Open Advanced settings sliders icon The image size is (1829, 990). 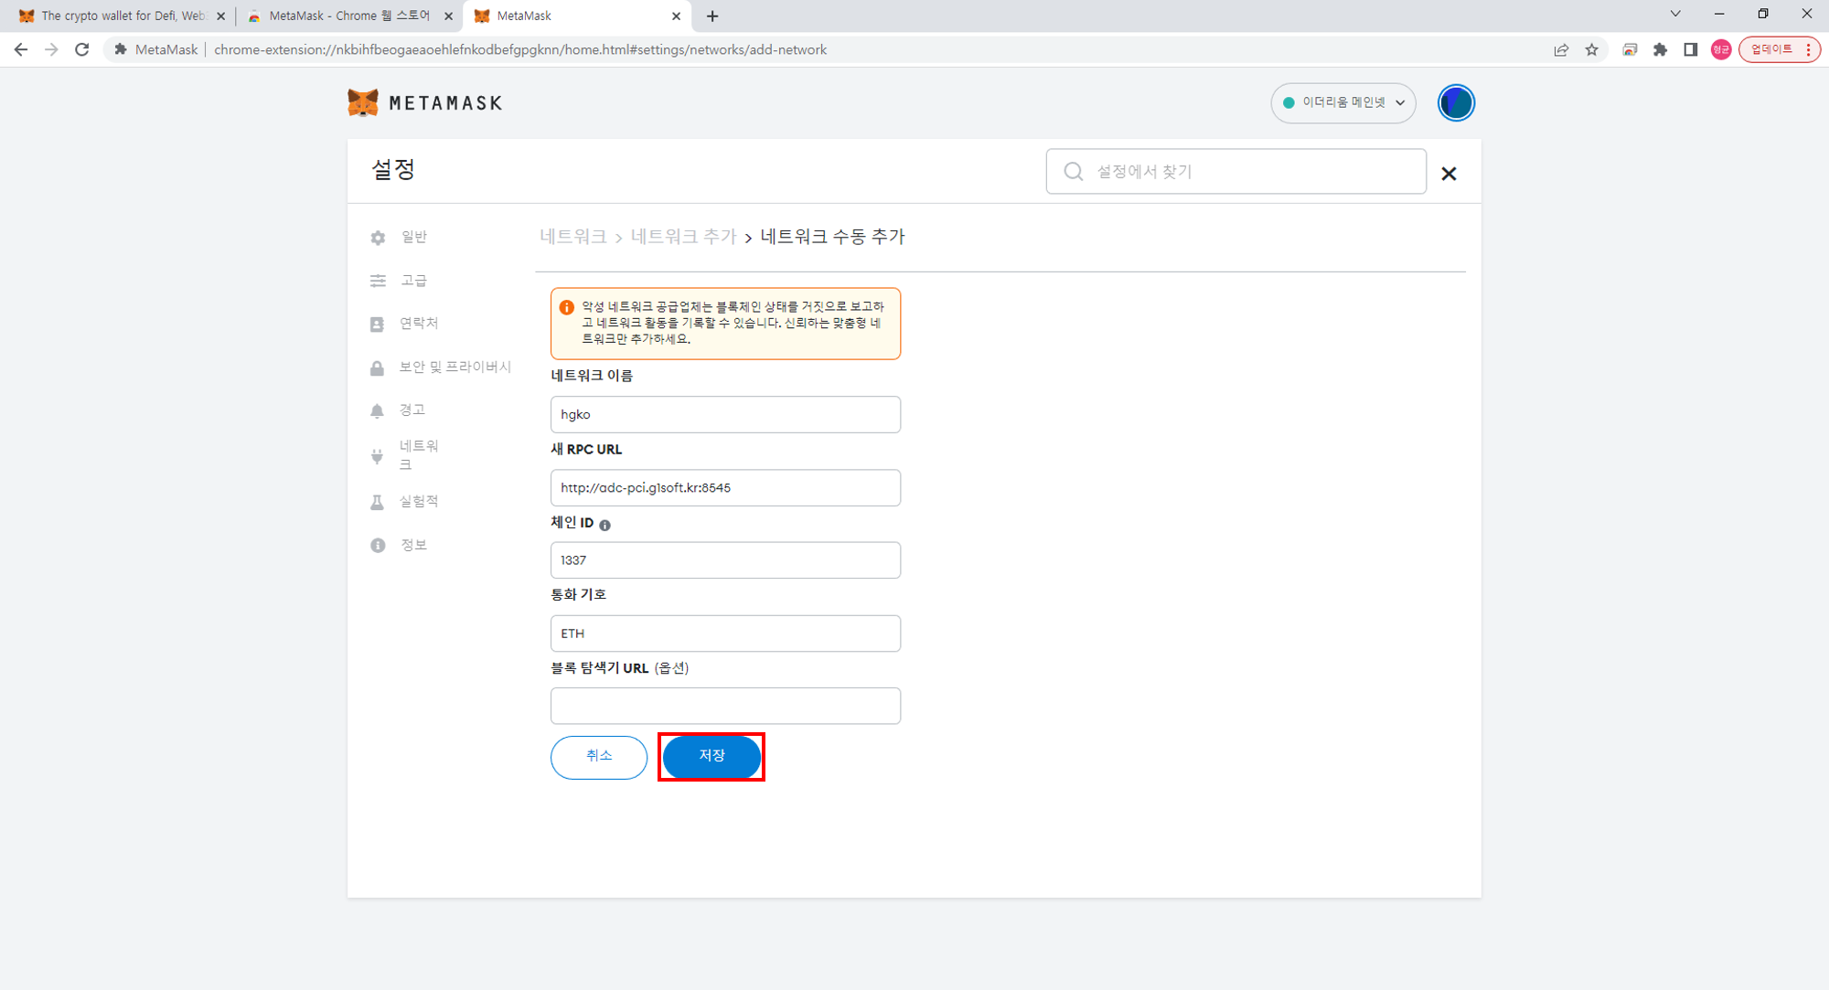pos(378,281)
